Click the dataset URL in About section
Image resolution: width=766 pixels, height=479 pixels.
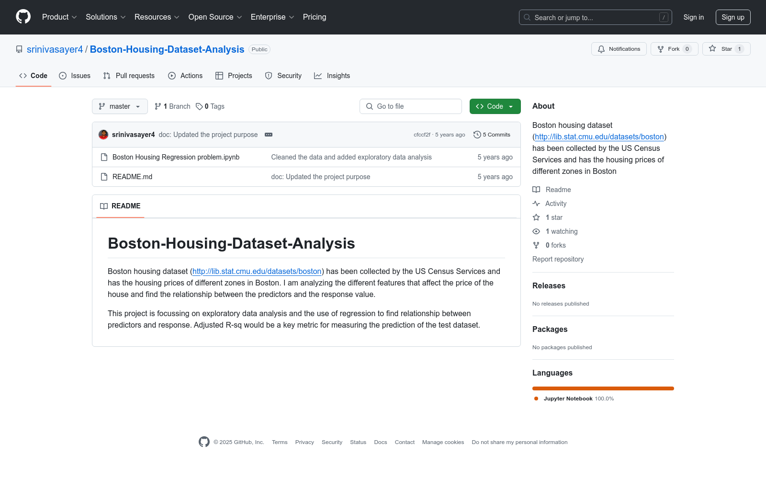pyautogui.click(x=599, y=137)
